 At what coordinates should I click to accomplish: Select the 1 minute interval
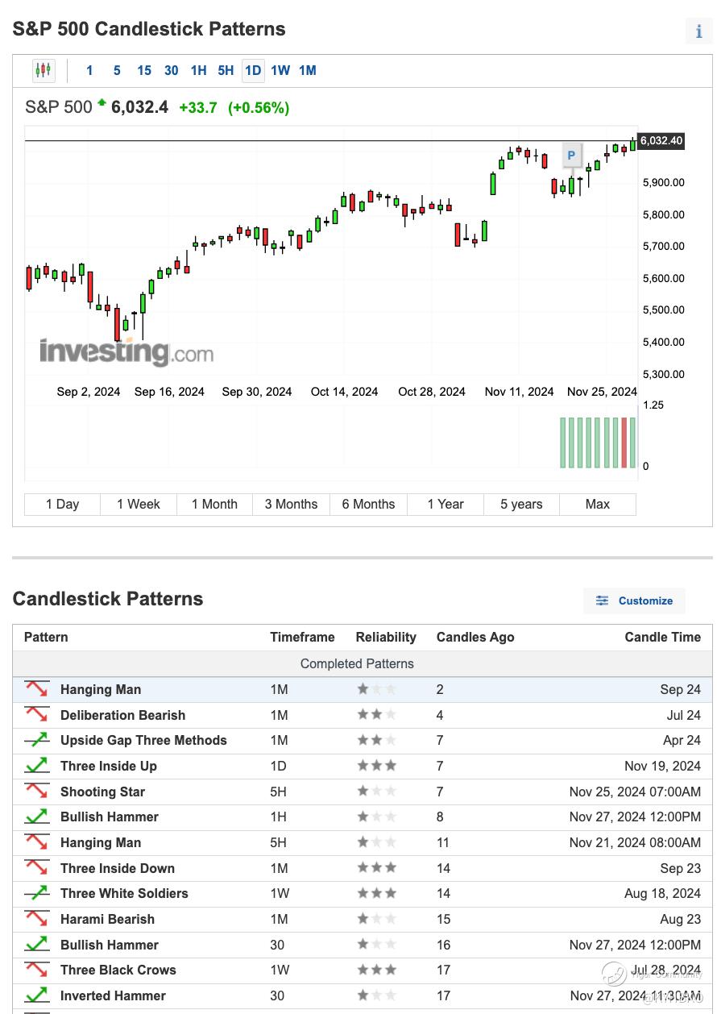click(89, 70)
